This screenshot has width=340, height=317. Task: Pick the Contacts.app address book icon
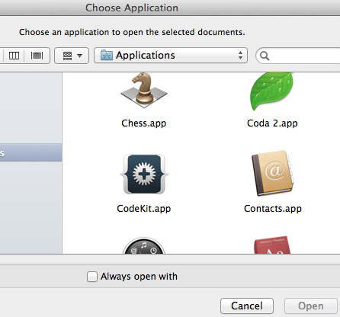pyautogui.click(x=273, y=174)
